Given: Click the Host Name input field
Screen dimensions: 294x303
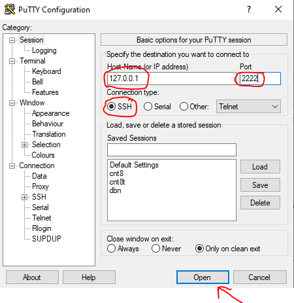Looking at the screenshot, I should pyautogui.click(x=172, y=79).
